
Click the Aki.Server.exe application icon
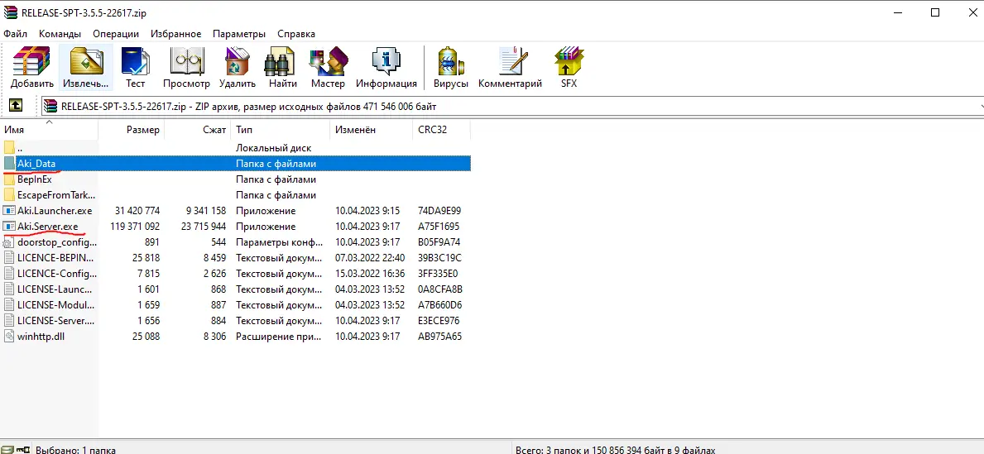pyautogui.click(x=9, y=227)
